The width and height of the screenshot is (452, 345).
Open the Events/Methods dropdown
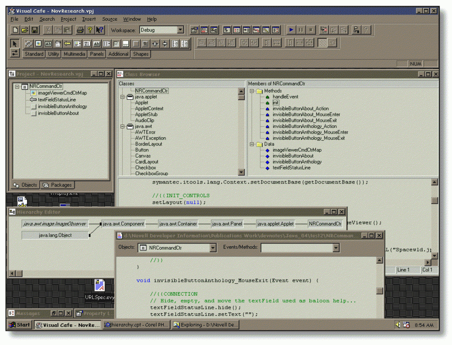336,248
